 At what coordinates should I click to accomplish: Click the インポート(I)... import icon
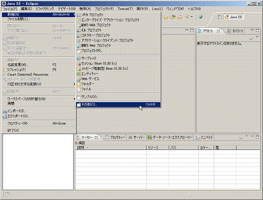(5, 111)
